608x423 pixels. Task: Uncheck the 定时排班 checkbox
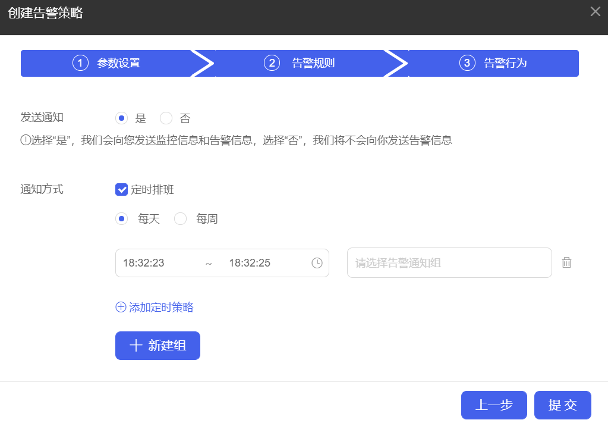(x=121, y=189)
